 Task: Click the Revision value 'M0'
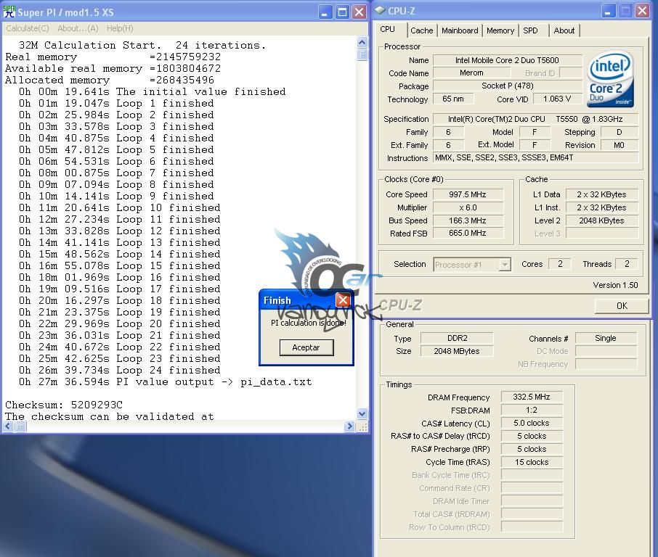pos(620,145)
